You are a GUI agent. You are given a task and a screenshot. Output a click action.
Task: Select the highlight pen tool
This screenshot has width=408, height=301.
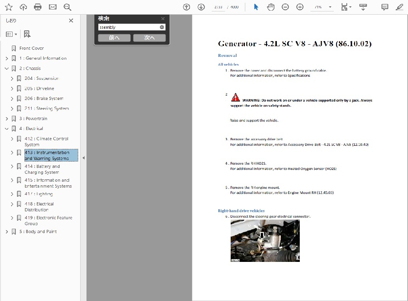pyautogui.click(x=399, y=7)
